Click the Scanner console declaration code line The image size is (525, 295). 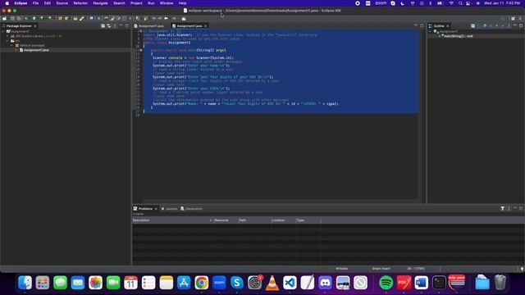tap(194, 58)
